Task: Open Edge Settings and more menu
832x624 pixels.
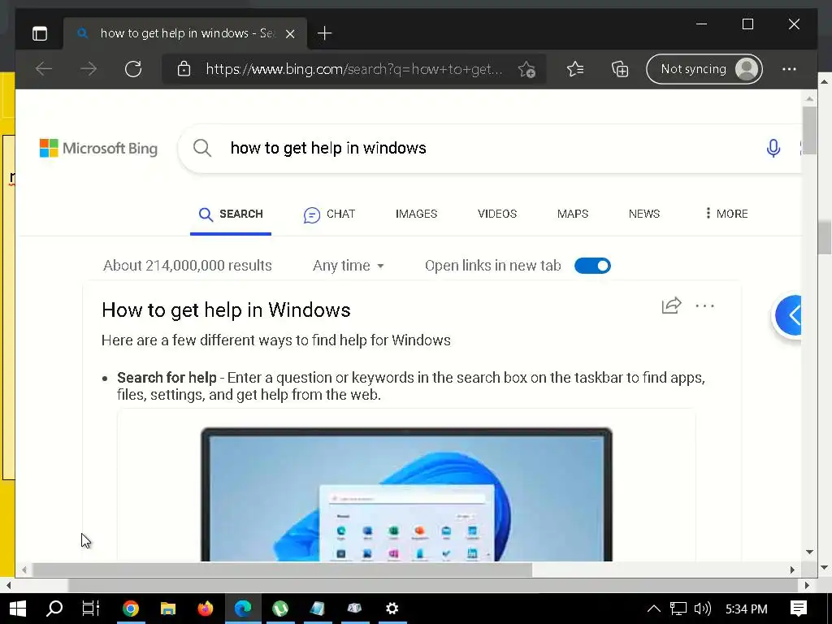Action: pyautogui.click(x=789, y=69)
